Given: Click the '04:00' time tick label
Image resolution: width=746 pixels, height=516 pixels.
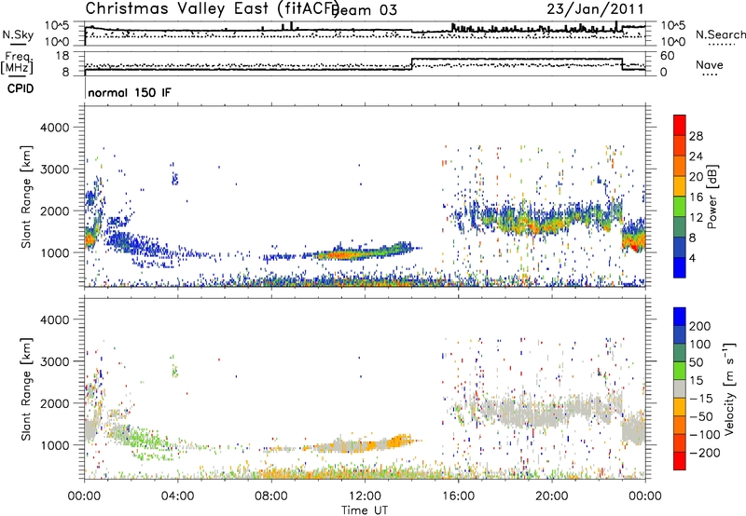Looking at the screenshot, I should click(177, 496).
